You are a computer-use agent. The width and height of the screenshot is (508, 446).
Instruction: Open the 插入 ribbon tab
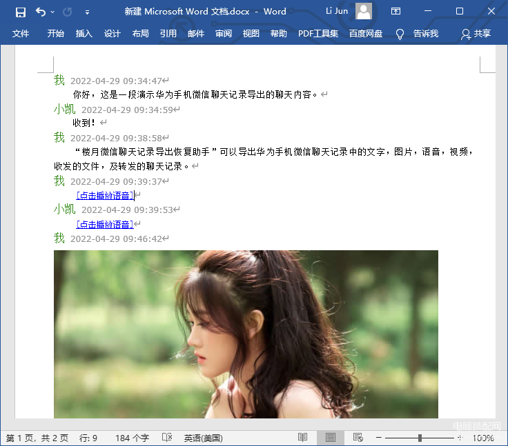84,34
